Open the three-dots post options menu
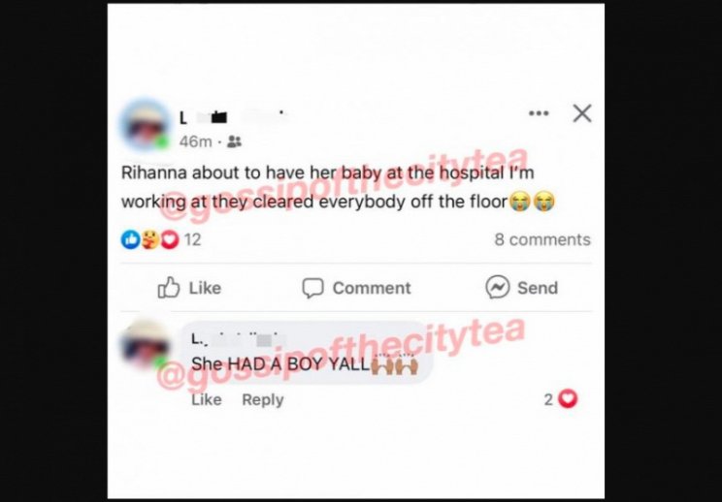This screenshot has height=502, width=722. point(539,113)
